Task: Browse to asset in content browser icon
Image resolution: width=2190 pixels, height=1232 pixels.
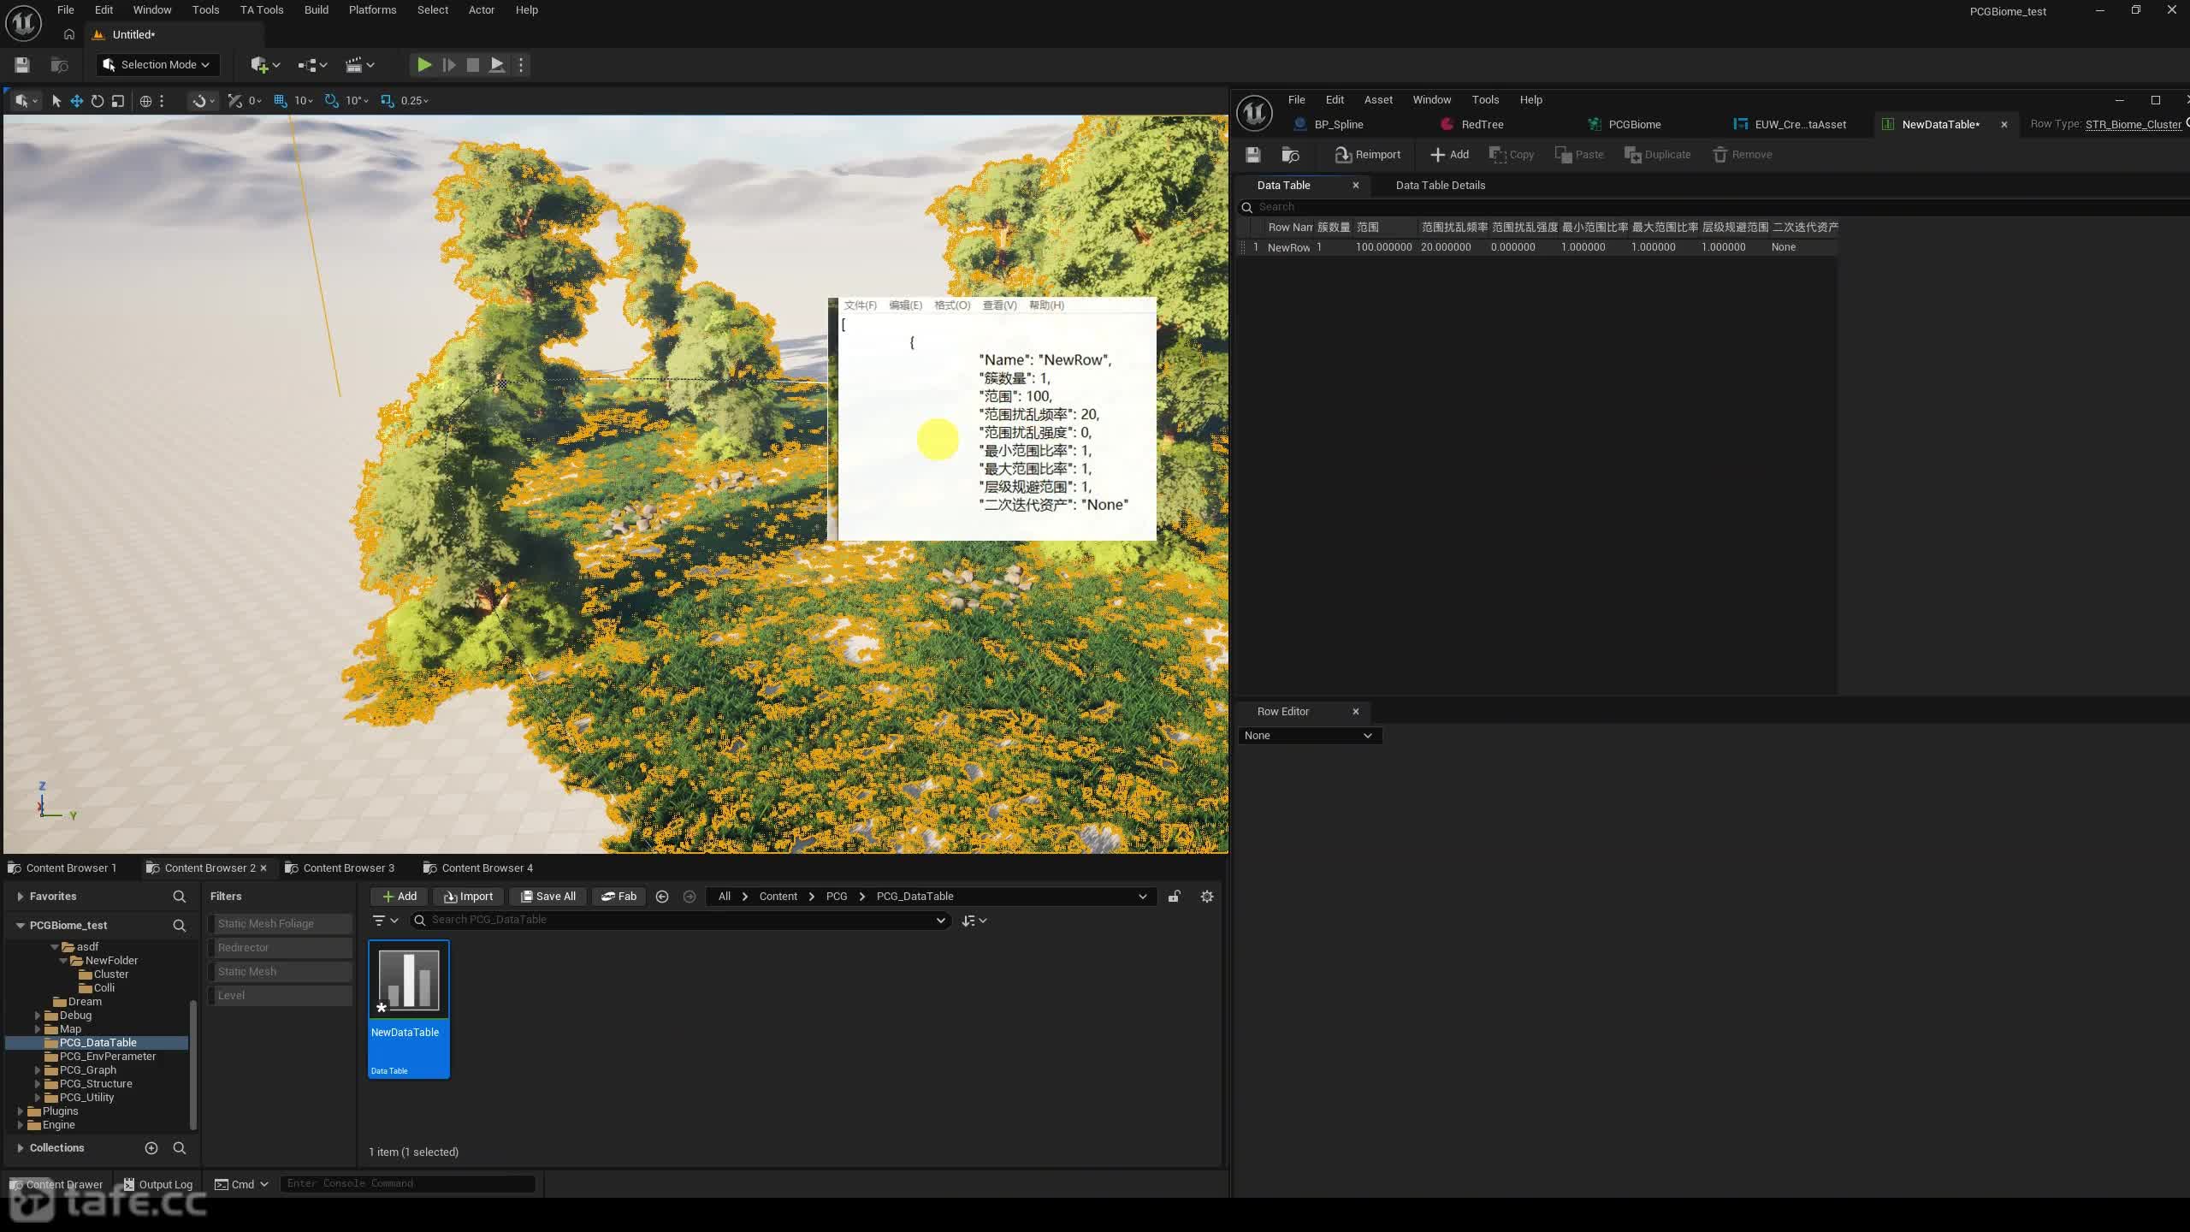Action: [x=1290, y=155]
